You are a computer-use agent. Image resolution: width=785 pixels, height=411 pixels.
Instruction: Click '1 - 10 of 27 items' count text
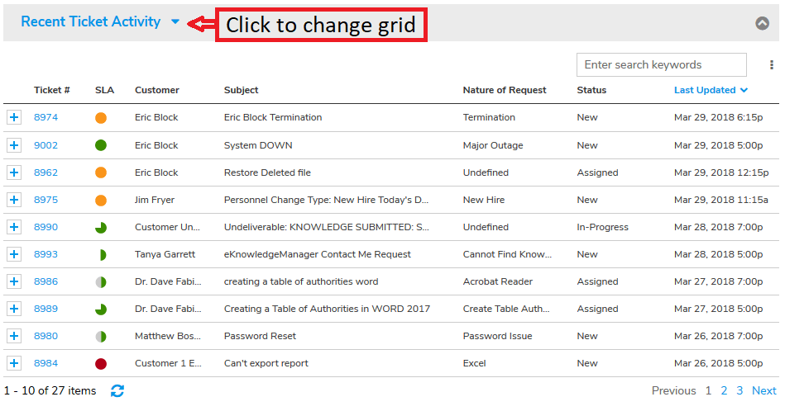click(x=50, y=391)
